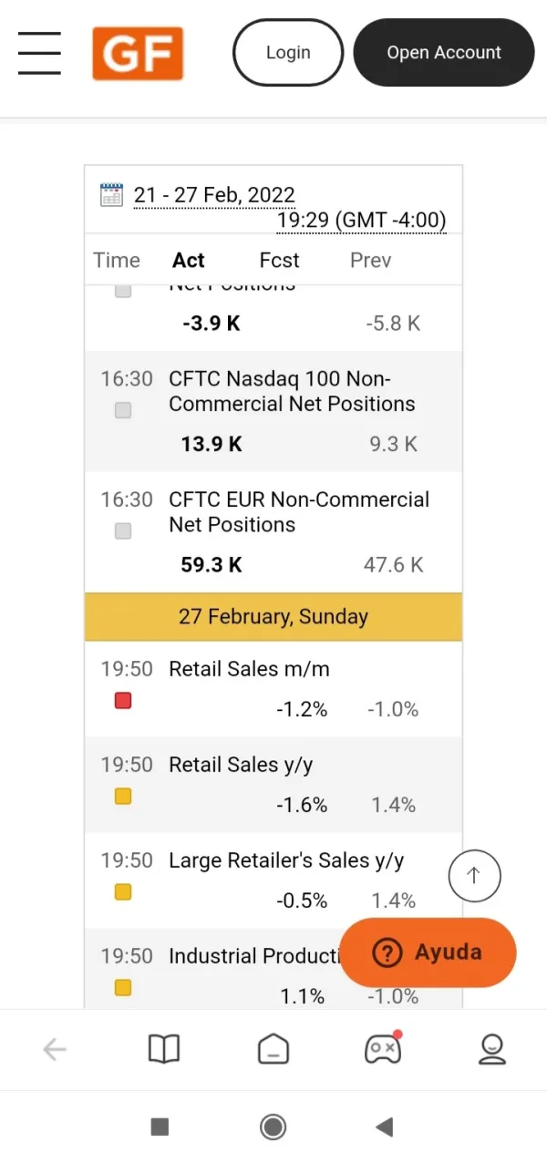Tap the GF logo
Viewport: 547px width, 1163px height.
[138, 54]
